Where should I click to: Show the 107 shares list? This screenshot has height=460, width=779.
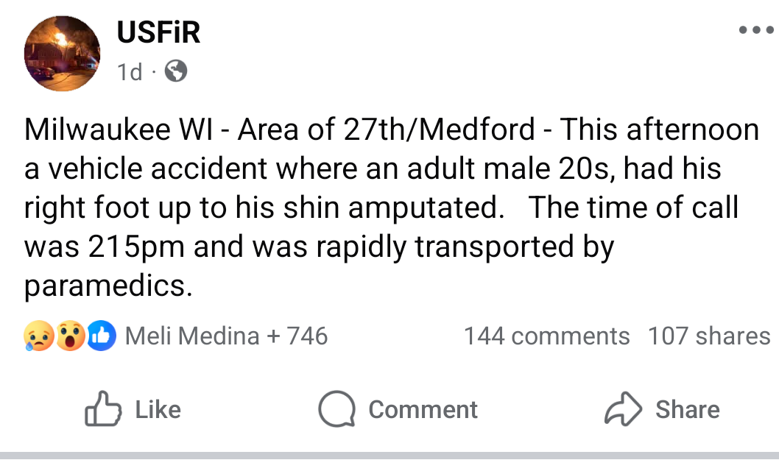708,336
